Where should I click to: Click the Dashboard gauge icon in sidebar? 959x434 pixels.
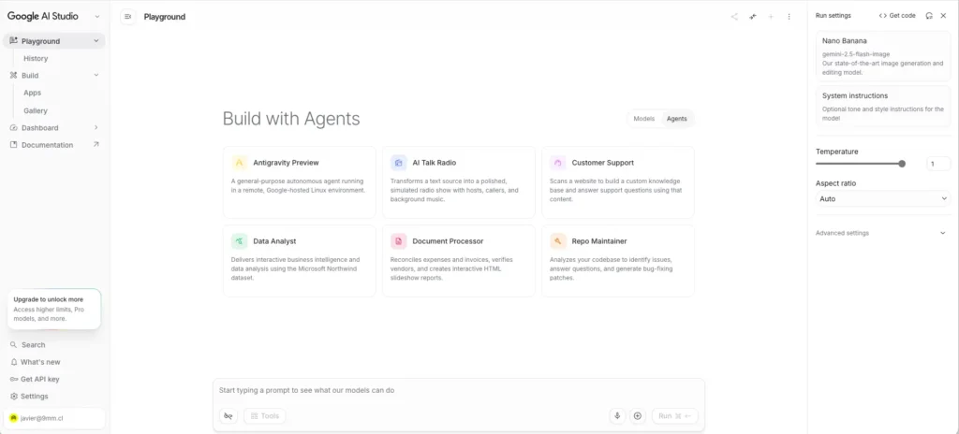(13, 128)
